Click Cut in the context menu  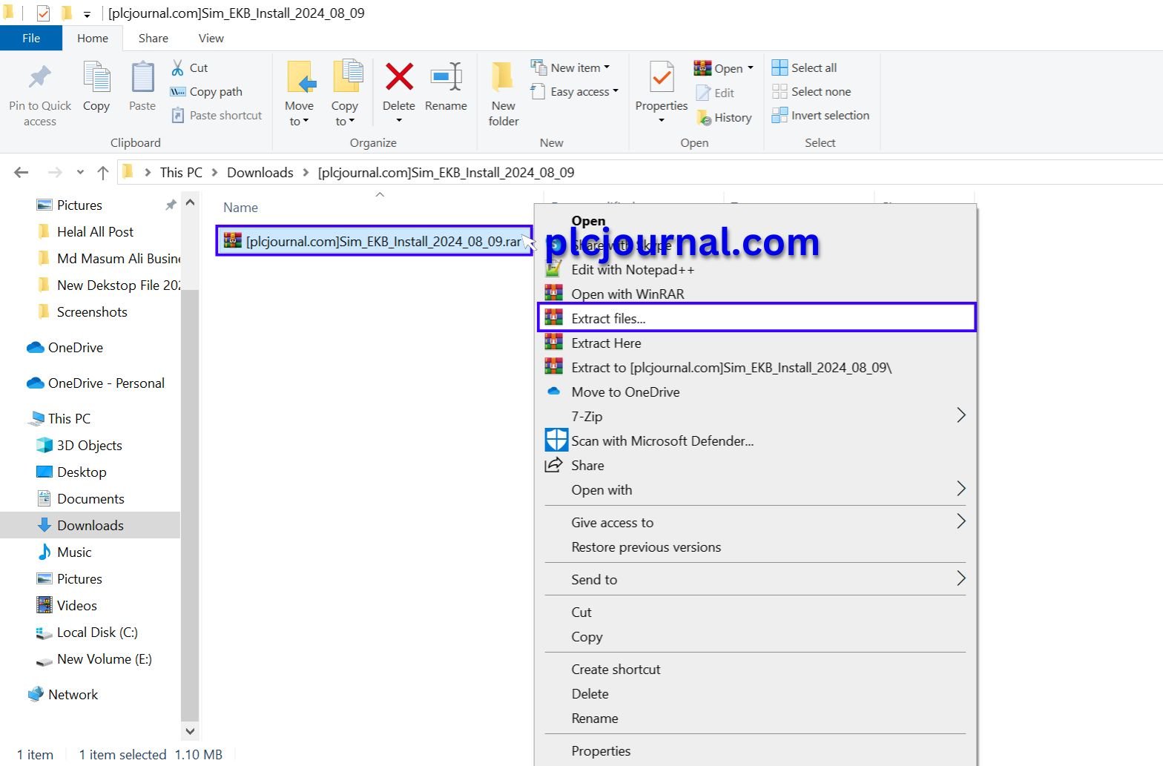point(756,613)
